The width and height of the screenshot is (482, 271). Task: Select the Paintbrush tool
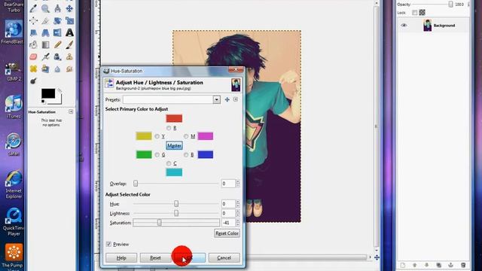69,44
